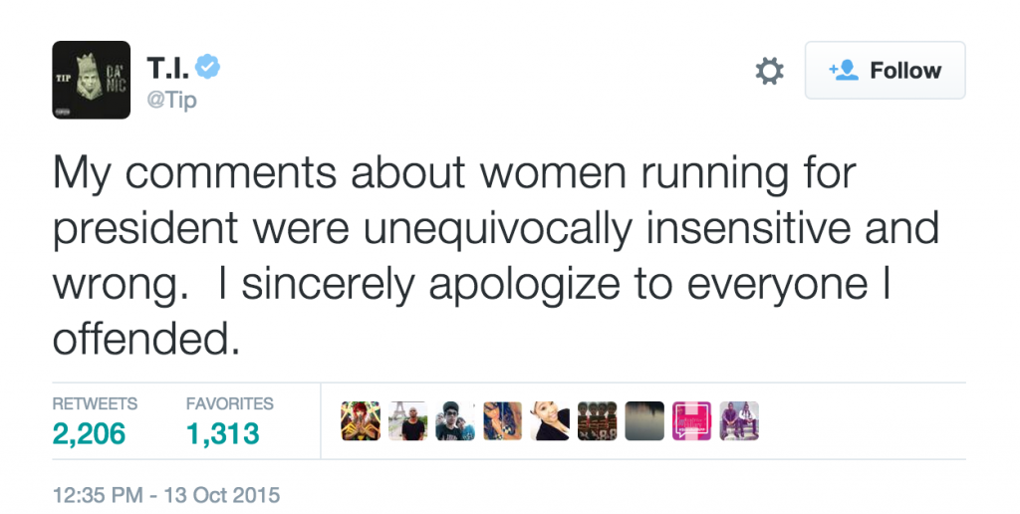Click the pink magenta logo avatar

pos(691,421)
